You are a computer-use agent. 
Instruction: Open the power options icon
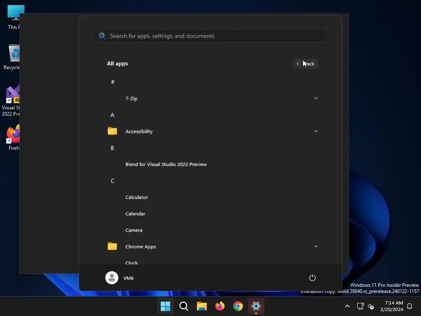click(312, 278)
